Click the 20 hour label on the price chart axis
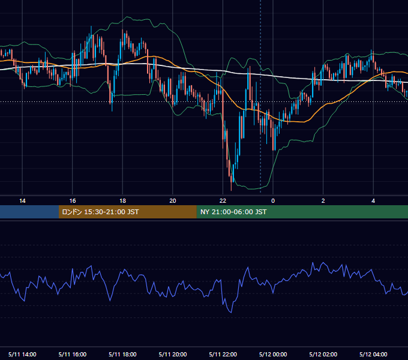The height and width of the screenshot is (360, 408). [x=173, y=201]
